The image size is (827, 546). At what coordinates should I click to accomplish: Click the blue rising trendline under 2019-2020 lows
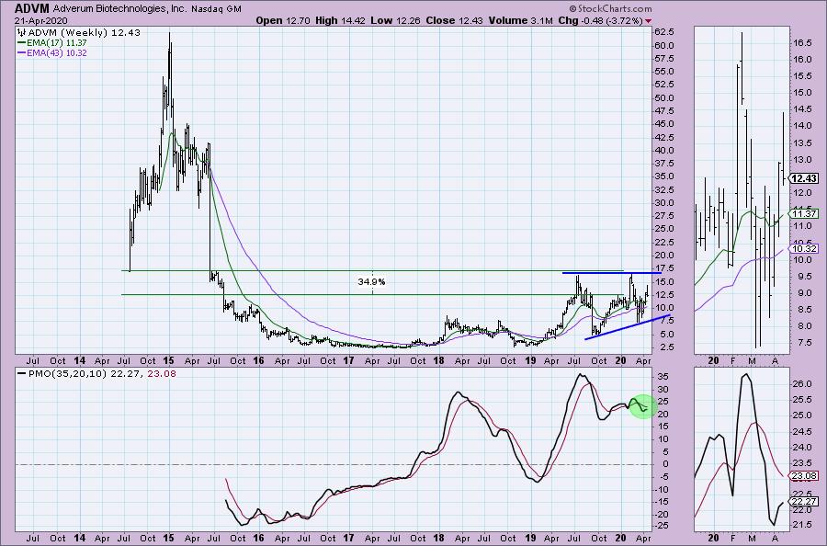pyautogui.click(x=628, y=327)
